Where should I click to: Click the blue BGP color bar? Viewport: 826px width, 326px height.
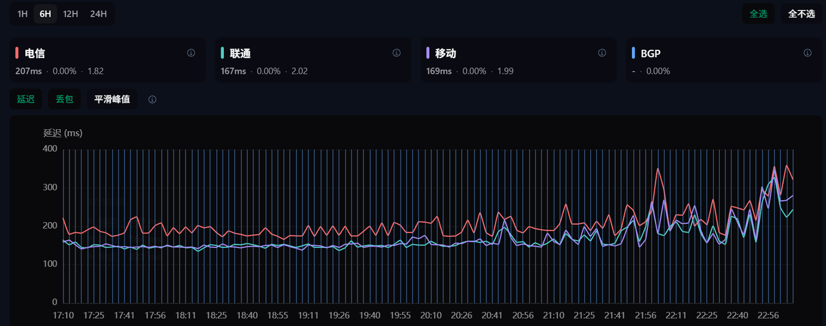pyautogui.click(x=634, y=53)
